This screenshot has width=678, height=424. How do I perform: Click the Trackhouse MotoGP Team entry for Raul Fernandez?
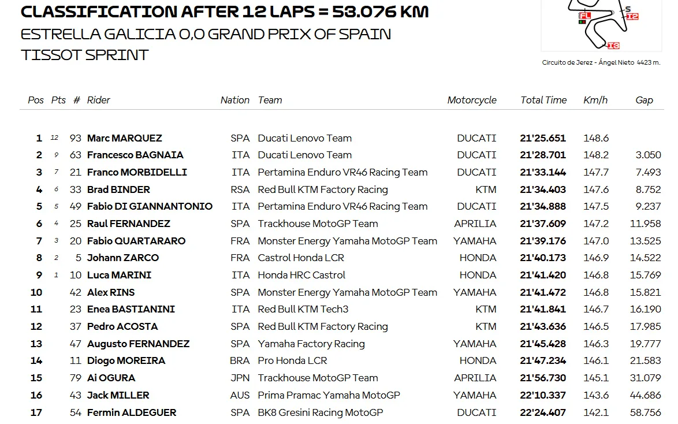tap(318, 224)
